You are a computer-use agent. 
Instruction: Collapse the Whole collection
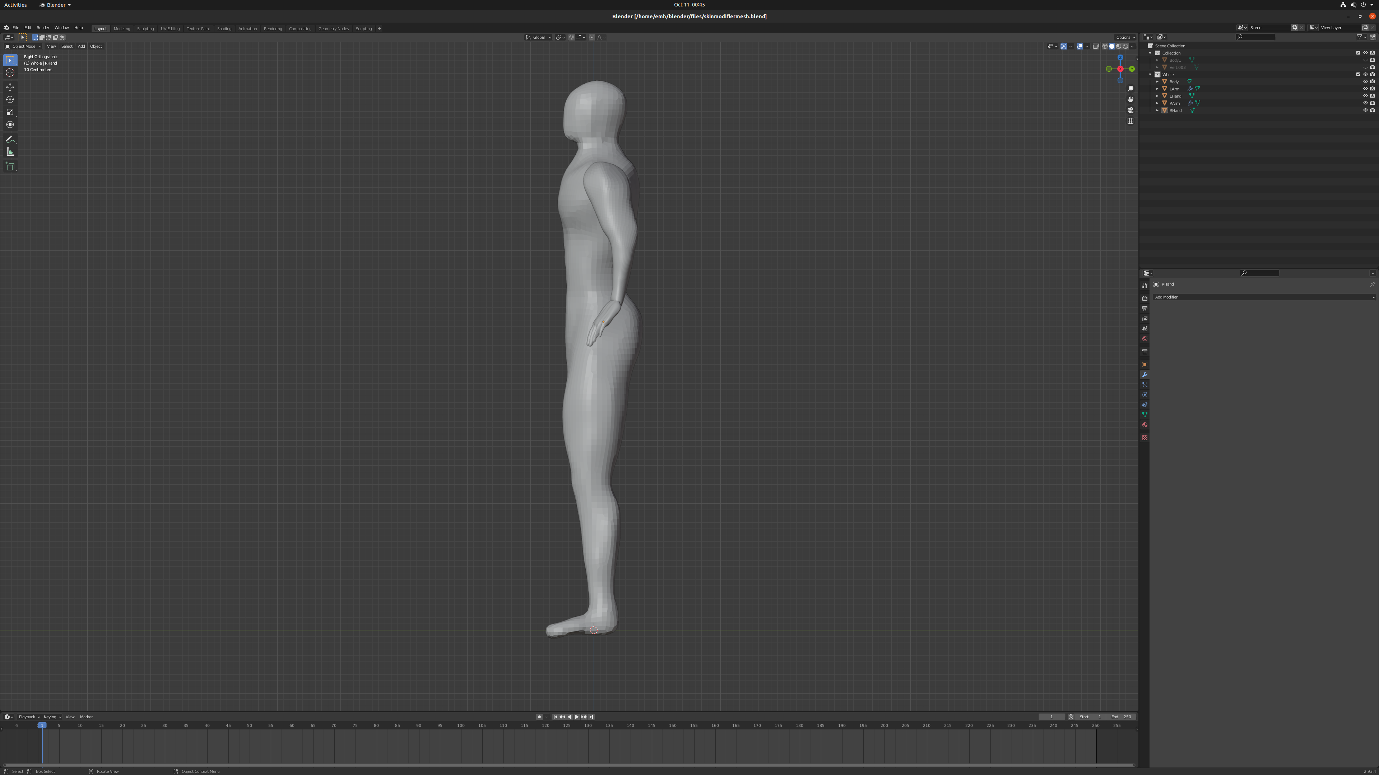[1150, 74]
